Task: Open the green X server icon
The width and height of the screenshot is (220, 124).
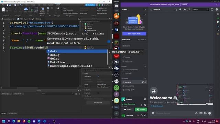Action: 116,88
